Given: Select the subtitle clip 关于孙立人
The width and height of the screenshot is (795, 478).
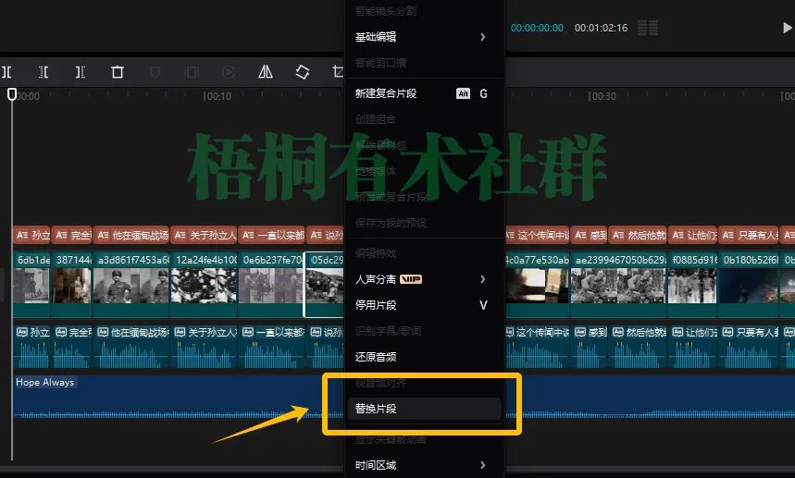Looking at the screenshot, I should (205, 235).
